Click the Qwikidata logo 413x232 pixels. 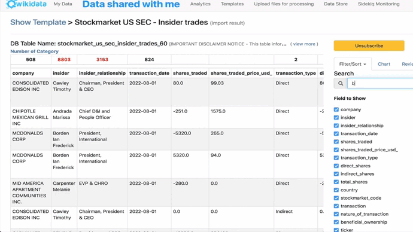pos(26,4)
